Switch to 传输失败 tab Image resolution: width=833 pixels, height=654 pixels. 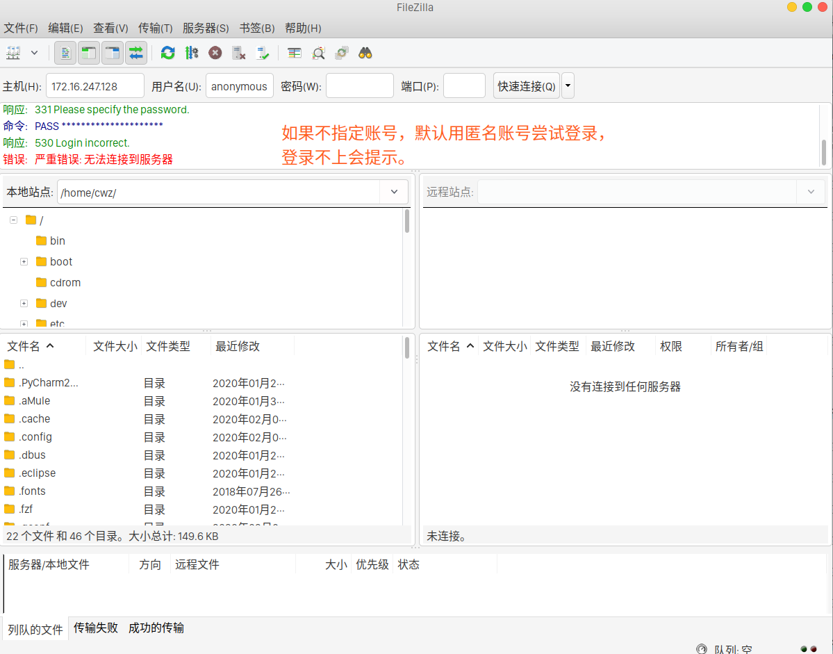coord(96,628)
